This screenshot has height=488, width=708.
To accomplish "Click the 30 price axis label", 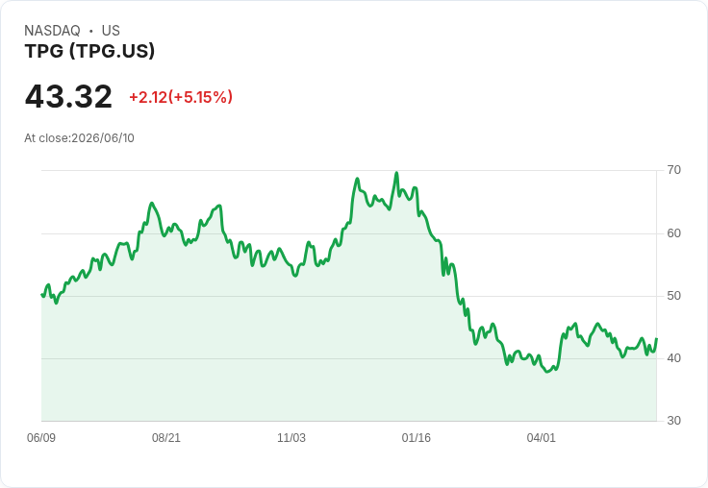I will [x=673, y=421].
